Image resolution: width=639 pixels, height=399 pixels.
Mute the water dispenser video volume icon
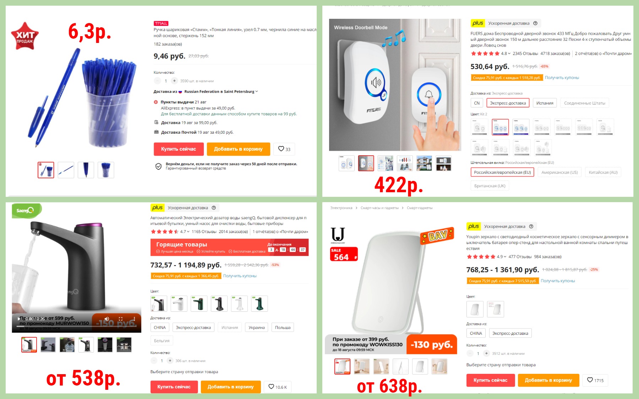click(106, 318)
